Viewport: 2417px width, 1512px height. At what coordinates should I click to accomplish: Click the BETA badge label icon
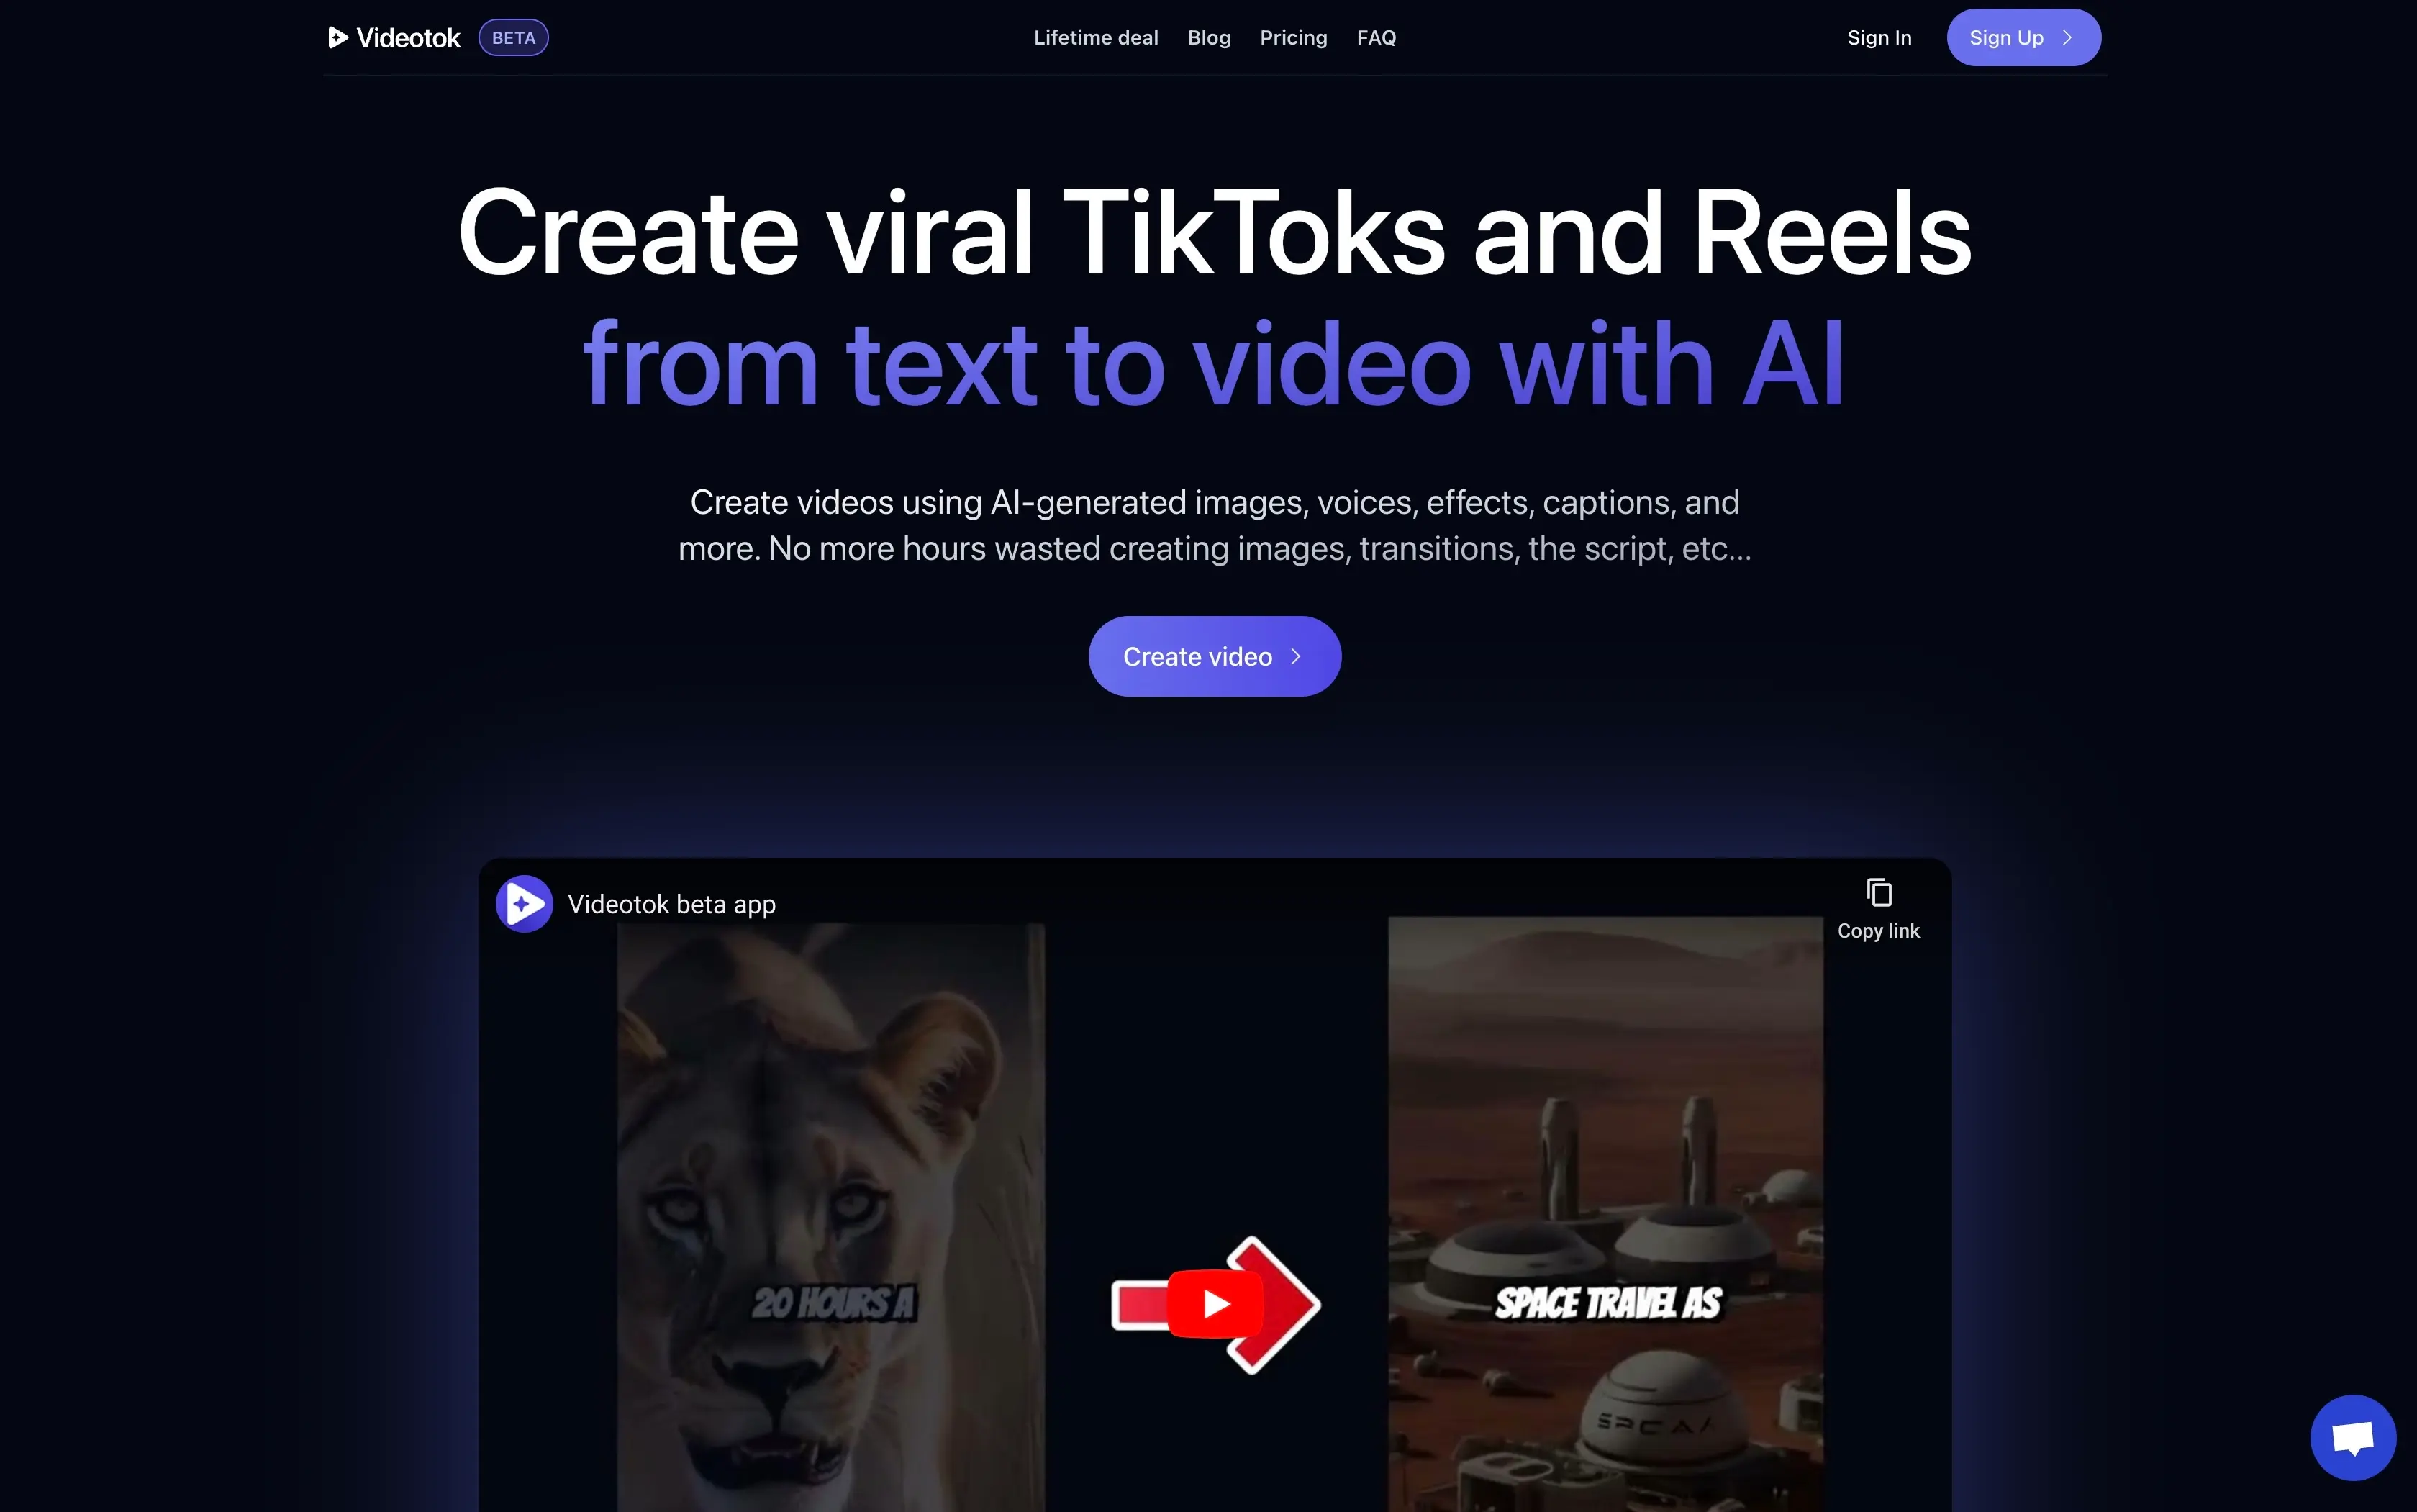point(515,37)
